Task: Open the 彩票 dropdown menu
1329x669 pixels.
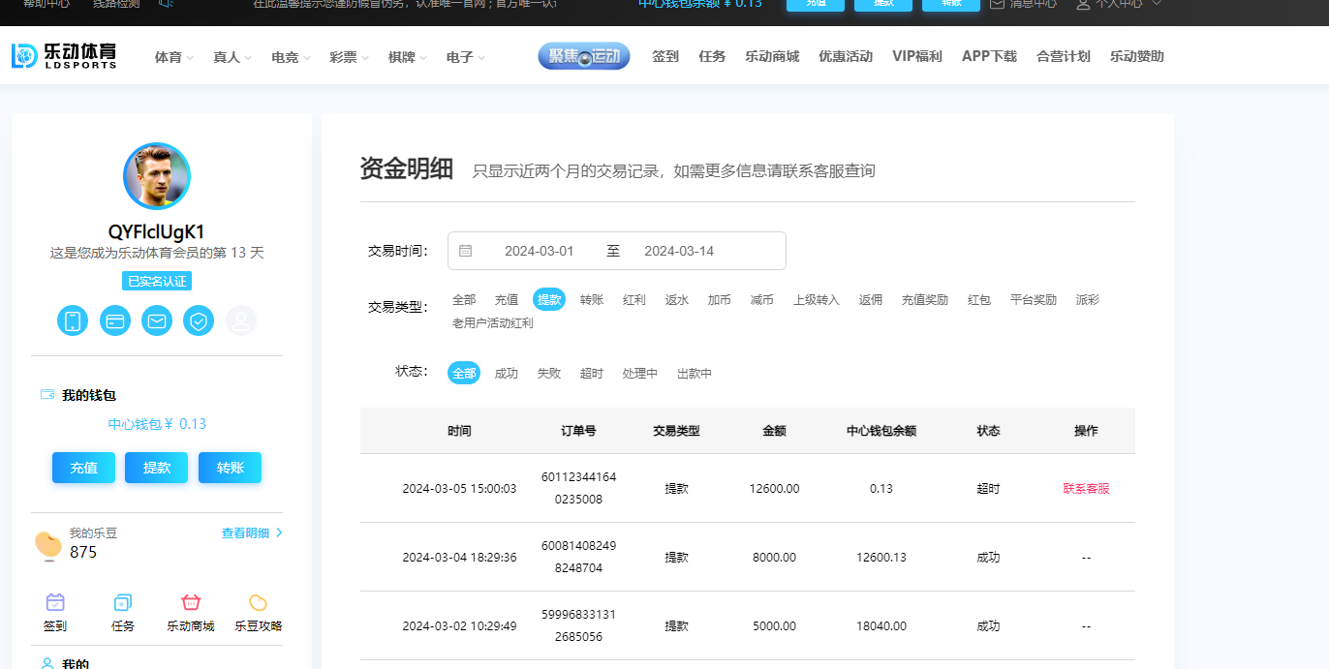Action: 349,57
